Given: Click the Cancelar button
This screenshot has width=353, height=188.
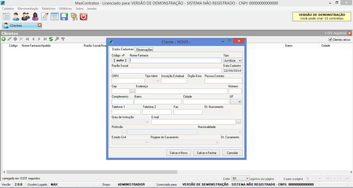Looking at the screenshot, I should tap(232, 153).
